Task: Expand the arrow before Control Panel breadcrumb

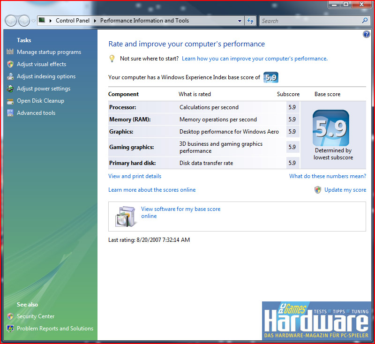Action: pyautogui.click(x=51, y=21)
